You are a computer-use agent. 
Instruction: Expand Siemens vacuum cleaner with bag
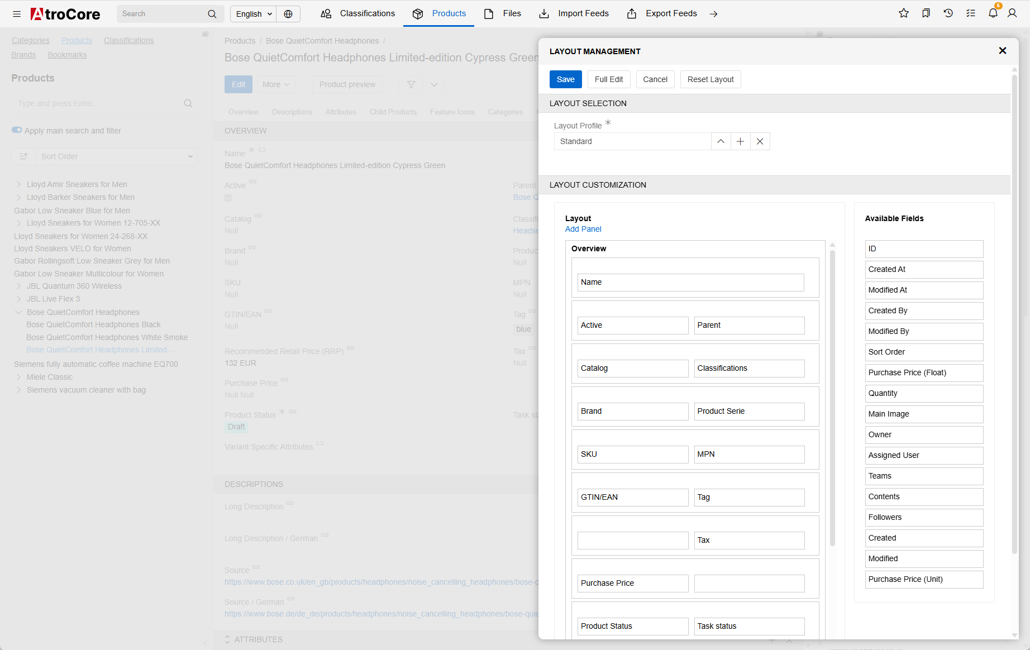[x=18, y=390]
